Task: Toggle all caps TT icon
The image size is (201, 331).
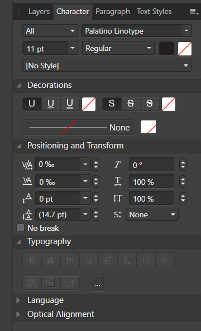Action: click(146, 260)
